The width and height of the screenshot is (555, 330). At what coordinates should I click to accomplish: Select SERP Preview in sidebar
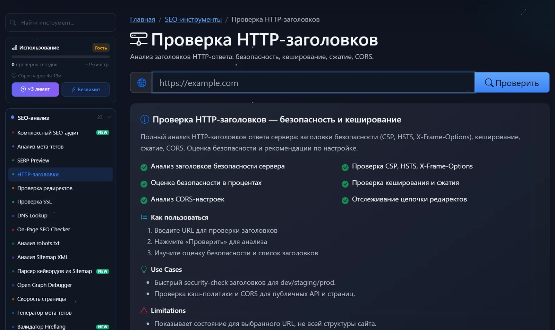click(x=61, y=160)
